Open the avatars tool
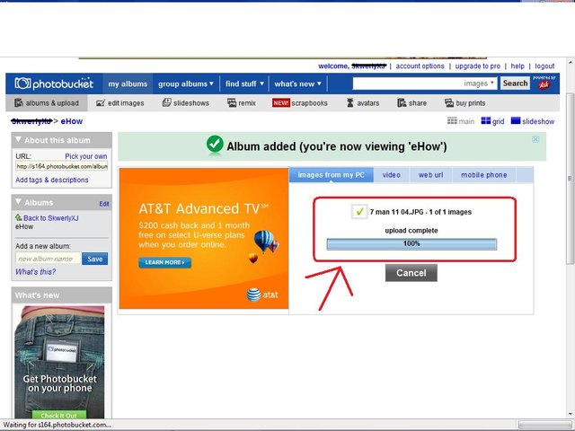 pyautogui.click(x=363, y=103)
